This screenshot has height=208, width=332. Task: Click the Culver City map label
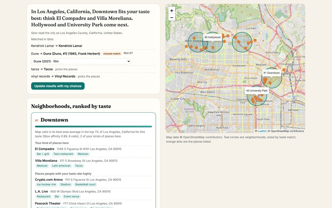[x=178, y=99]
